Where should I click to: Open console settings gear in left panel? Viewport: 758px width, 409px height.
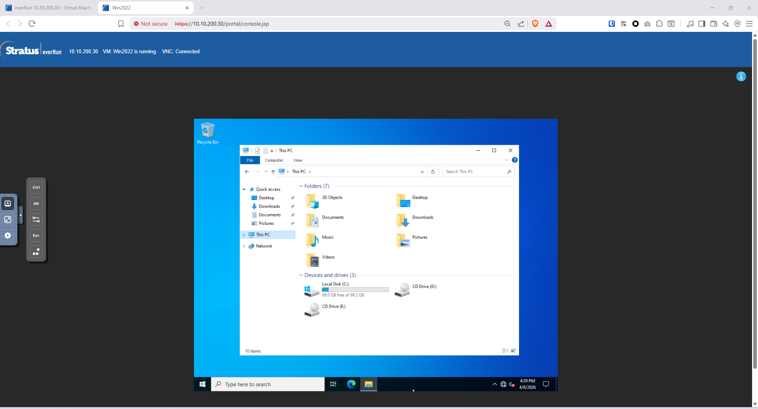[x=8, y=235]
